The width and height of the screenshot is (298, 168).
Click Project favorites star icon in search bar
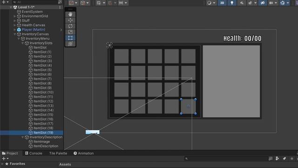pyautogui.click(x=292, y=159)
